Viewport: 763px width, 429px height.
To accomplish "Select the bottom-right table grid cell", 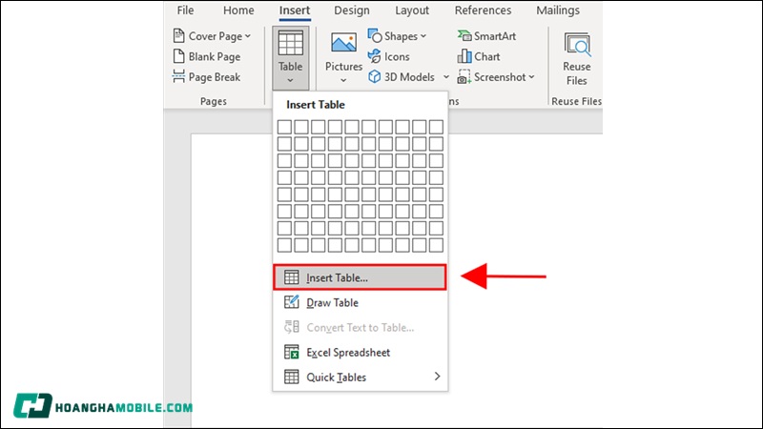I will [436, 245].
